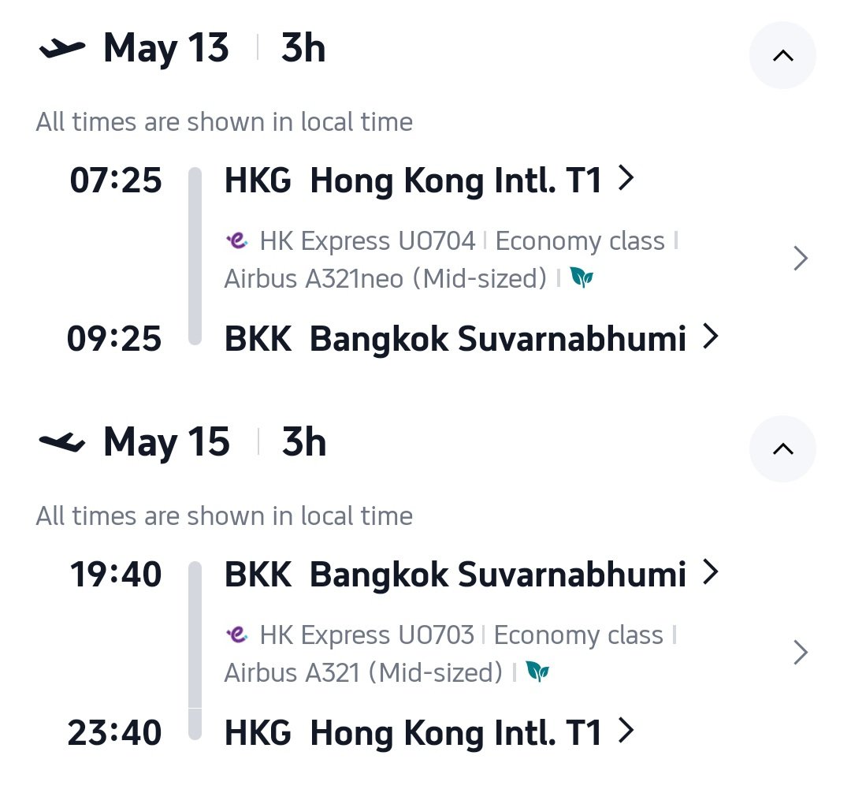Open HKG Hong Kong Intl. T1 arrival at 23:40

429,732
